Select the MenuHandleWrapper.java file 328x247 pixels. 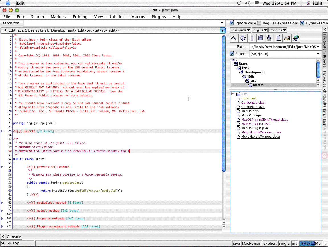[261, 137]
